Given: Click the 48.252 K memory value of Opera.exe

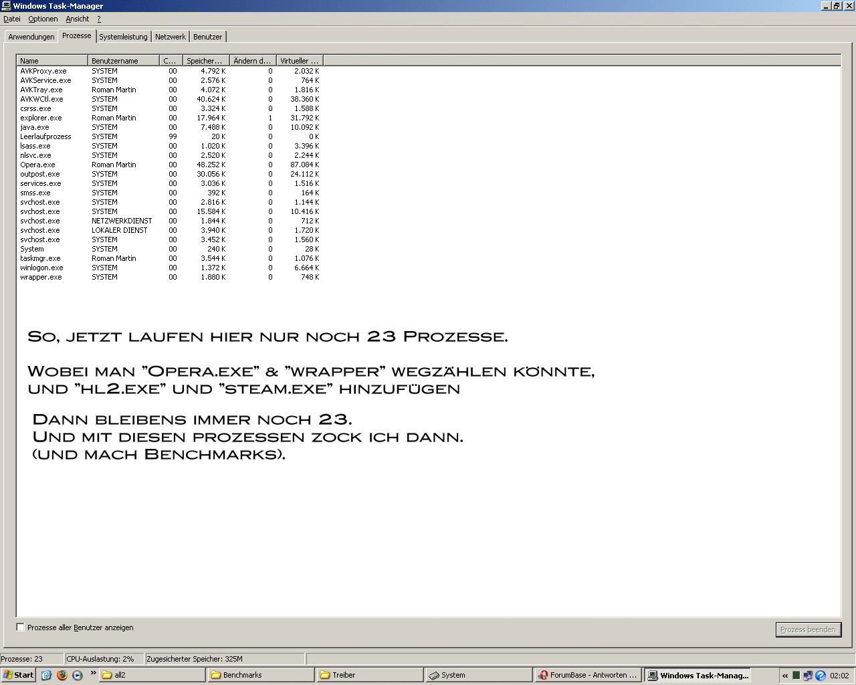Looking at the screenshot, I should (x=211, y=165).
